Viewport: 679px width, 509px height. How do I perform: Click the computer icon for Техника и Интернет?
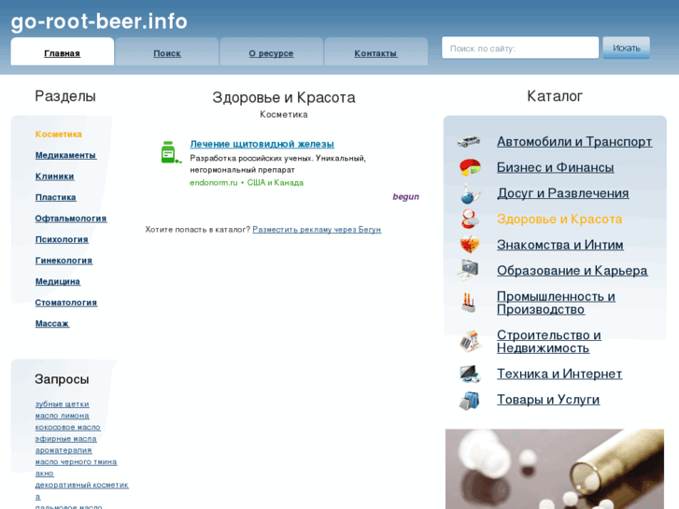pos(470,374)
